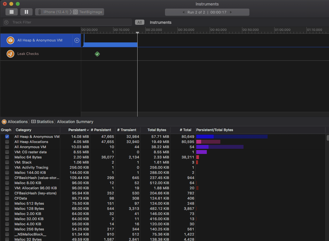Viewport: 329px width, 241px height.
Task: Enable graph for Malloc 144.00 KiB
Action: click(x=7, y=173)
